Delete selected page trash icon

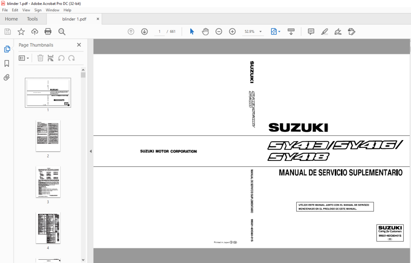[40, 58]
